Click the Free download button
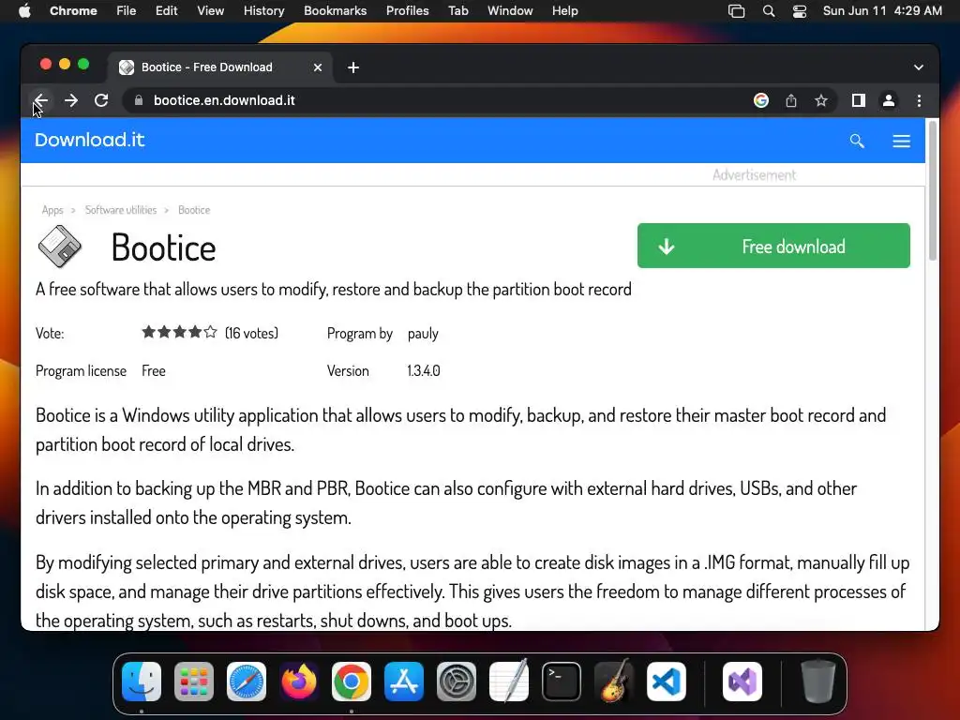The image size is (960, 720). point(773,246)
